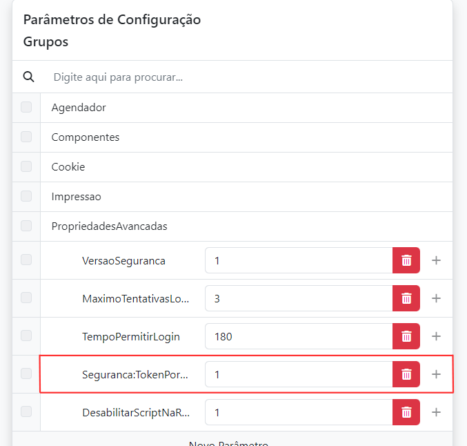Check the Impressao group checkbox
Viewport: 467px width, 446px height.
point(26,196)
